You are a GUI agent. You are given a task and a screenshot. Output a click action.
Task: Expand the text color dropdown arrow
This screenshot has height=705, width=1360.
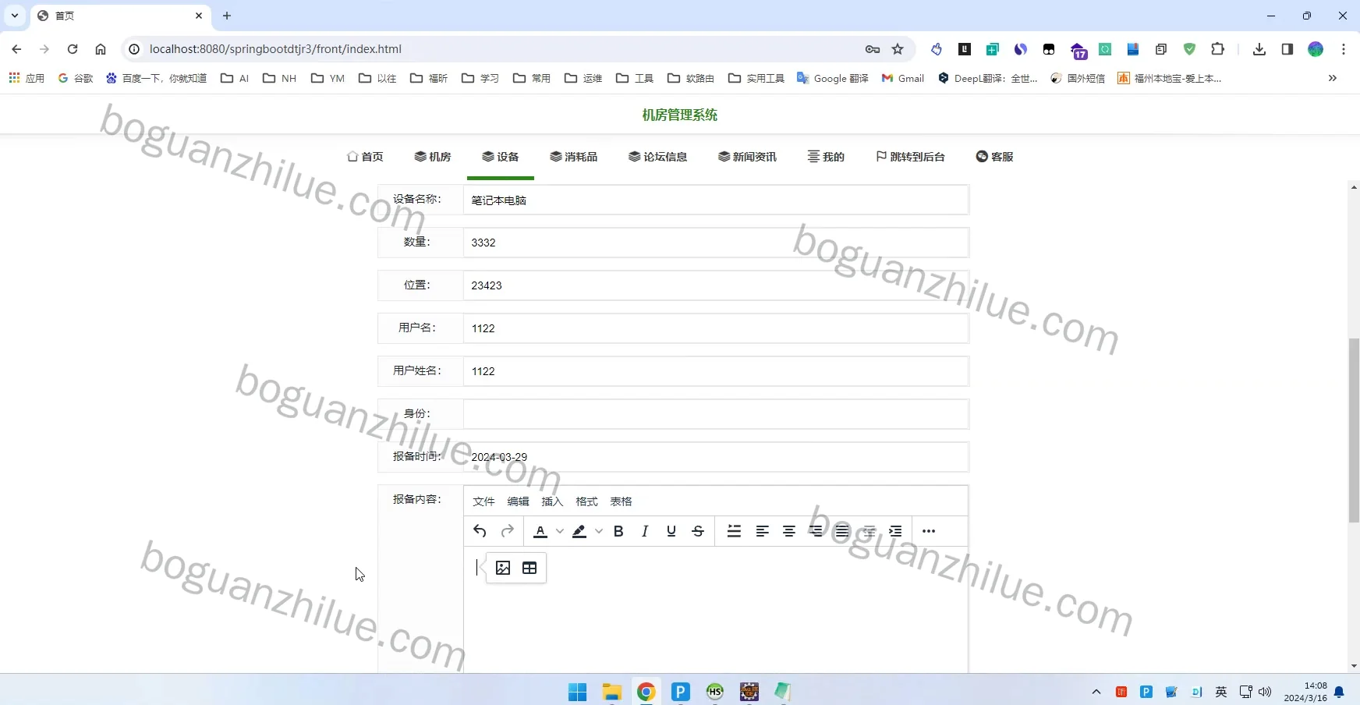(560, 531)
